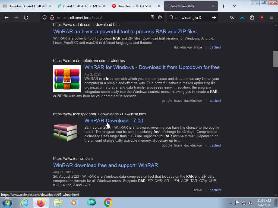Viewport: 278px width, 208px height.
Task: Open more options dots for Uptodown result
Action: click(x=206, y=101)
